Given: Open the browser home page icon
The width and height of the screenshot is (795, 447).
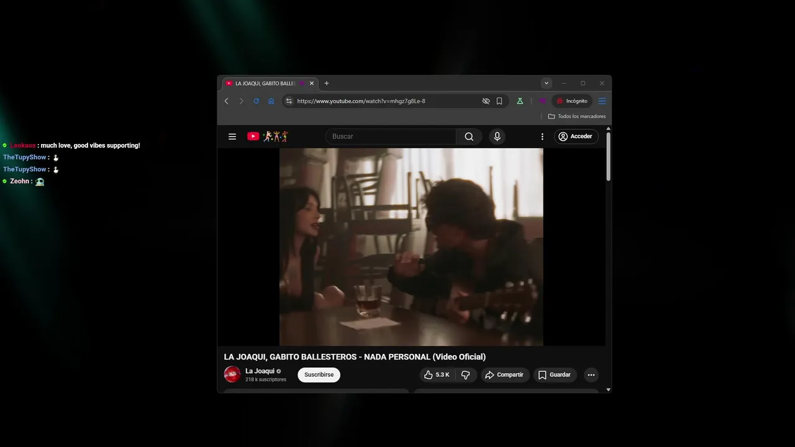Looking at the screenshot, I should (271, 101).
